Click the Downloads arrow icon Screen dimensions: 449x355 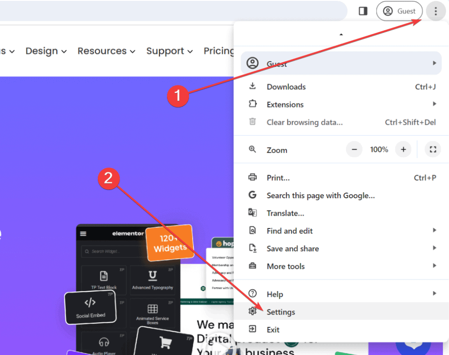point(253,87)
